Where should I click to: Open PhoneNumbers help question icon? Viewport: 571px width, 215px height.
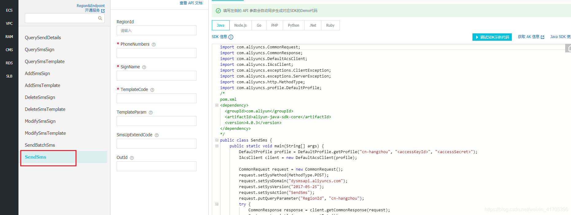[154, 44]
